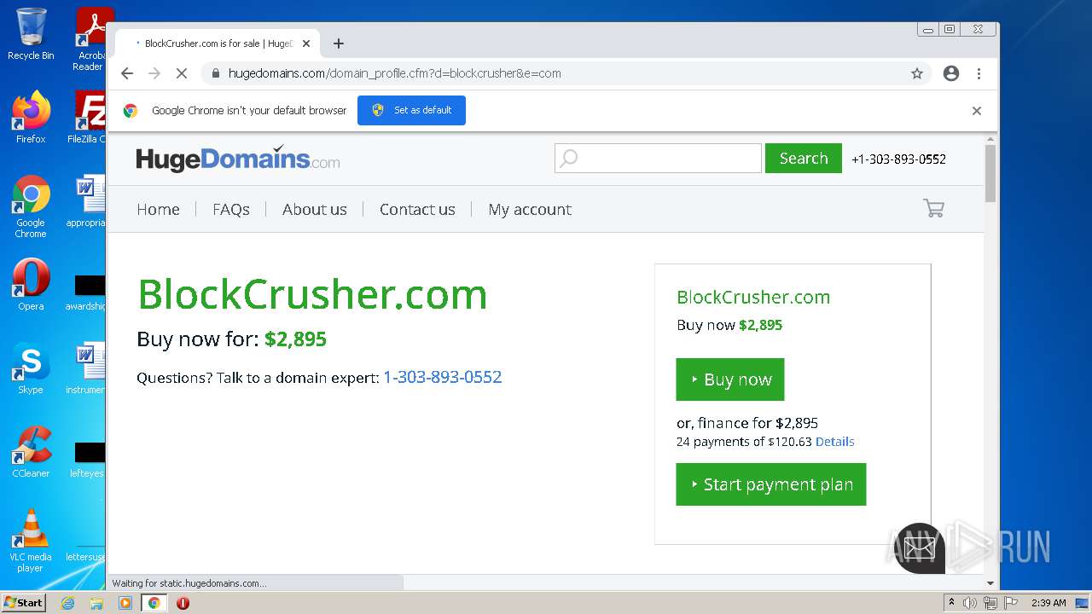The image size is (1092, 614).
Task: Select the VLC media player desktop icon
Action: [x=31, y=541]
